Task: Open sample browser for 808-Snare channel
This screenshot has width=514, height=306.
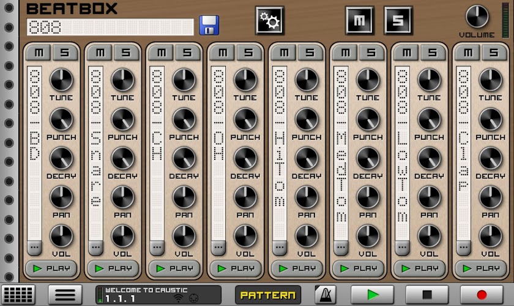Action: click(95, 248)
